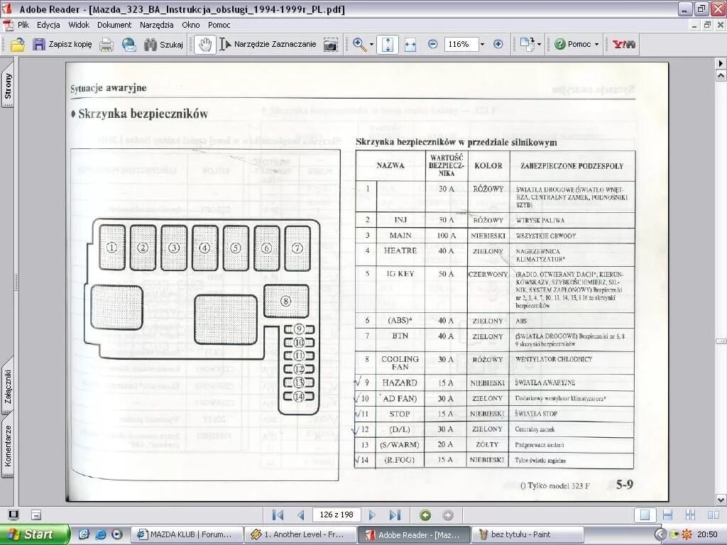Expand the rotate view dropdown arrow
The height and width of the screenshot is (545, 727).
539,45
